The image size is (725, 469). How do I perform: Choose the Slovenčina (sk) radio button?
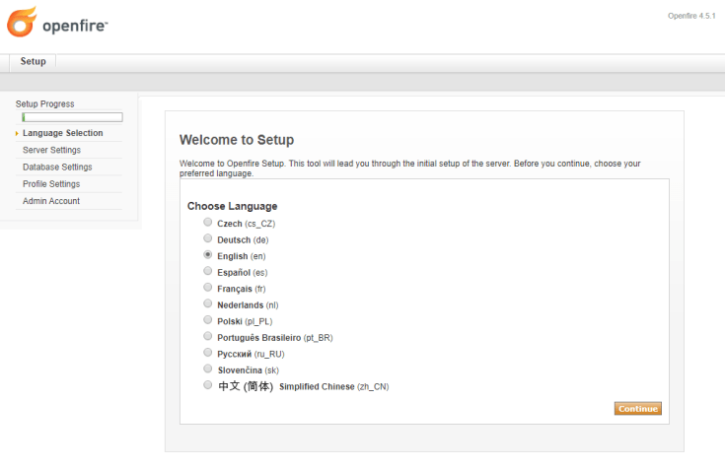207,368
